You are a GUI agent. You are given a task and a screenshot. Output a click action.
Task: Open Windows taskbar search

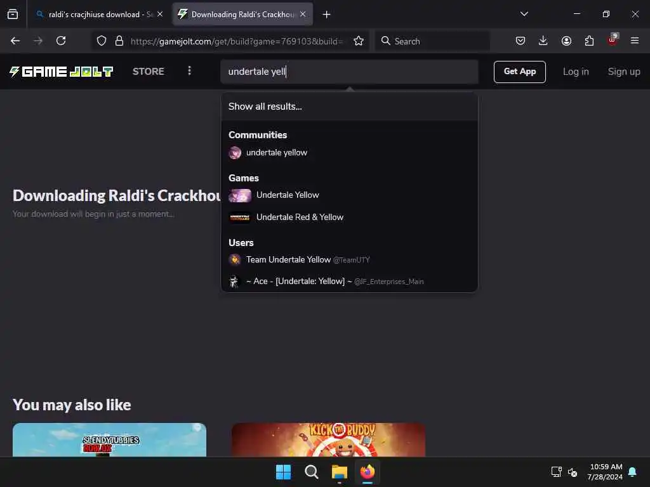pos(311,472)
